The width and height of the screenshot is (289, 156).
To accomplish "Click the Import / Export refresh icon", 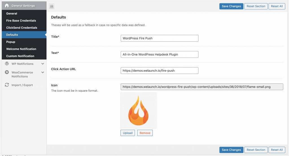I will click(7, 85).
